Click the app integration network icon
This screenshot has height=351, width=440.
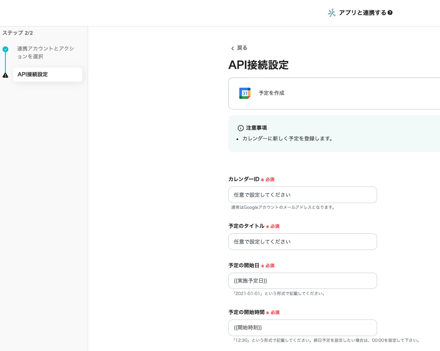[331, 13]
